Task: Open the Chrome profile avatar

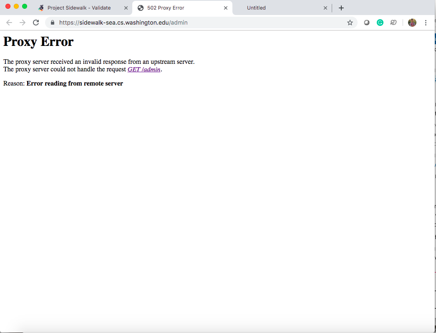Action: click(x=412, y=23)
